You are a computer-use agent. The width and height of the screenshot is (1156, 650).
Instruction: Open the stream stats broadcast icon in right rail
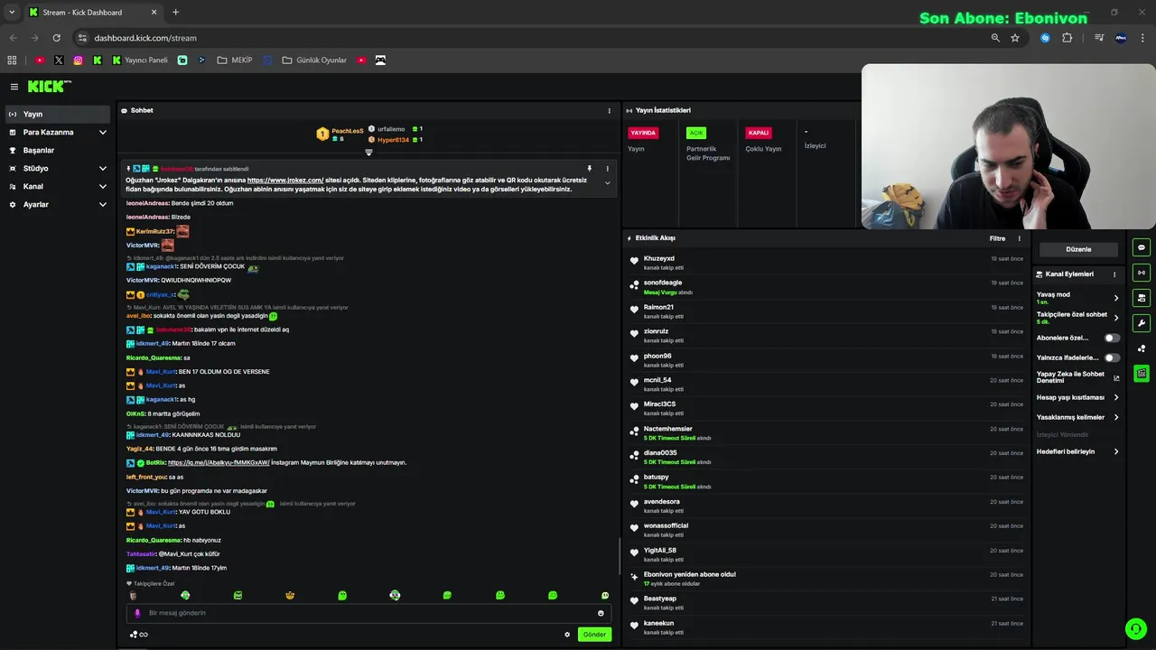pos(1142,273)
